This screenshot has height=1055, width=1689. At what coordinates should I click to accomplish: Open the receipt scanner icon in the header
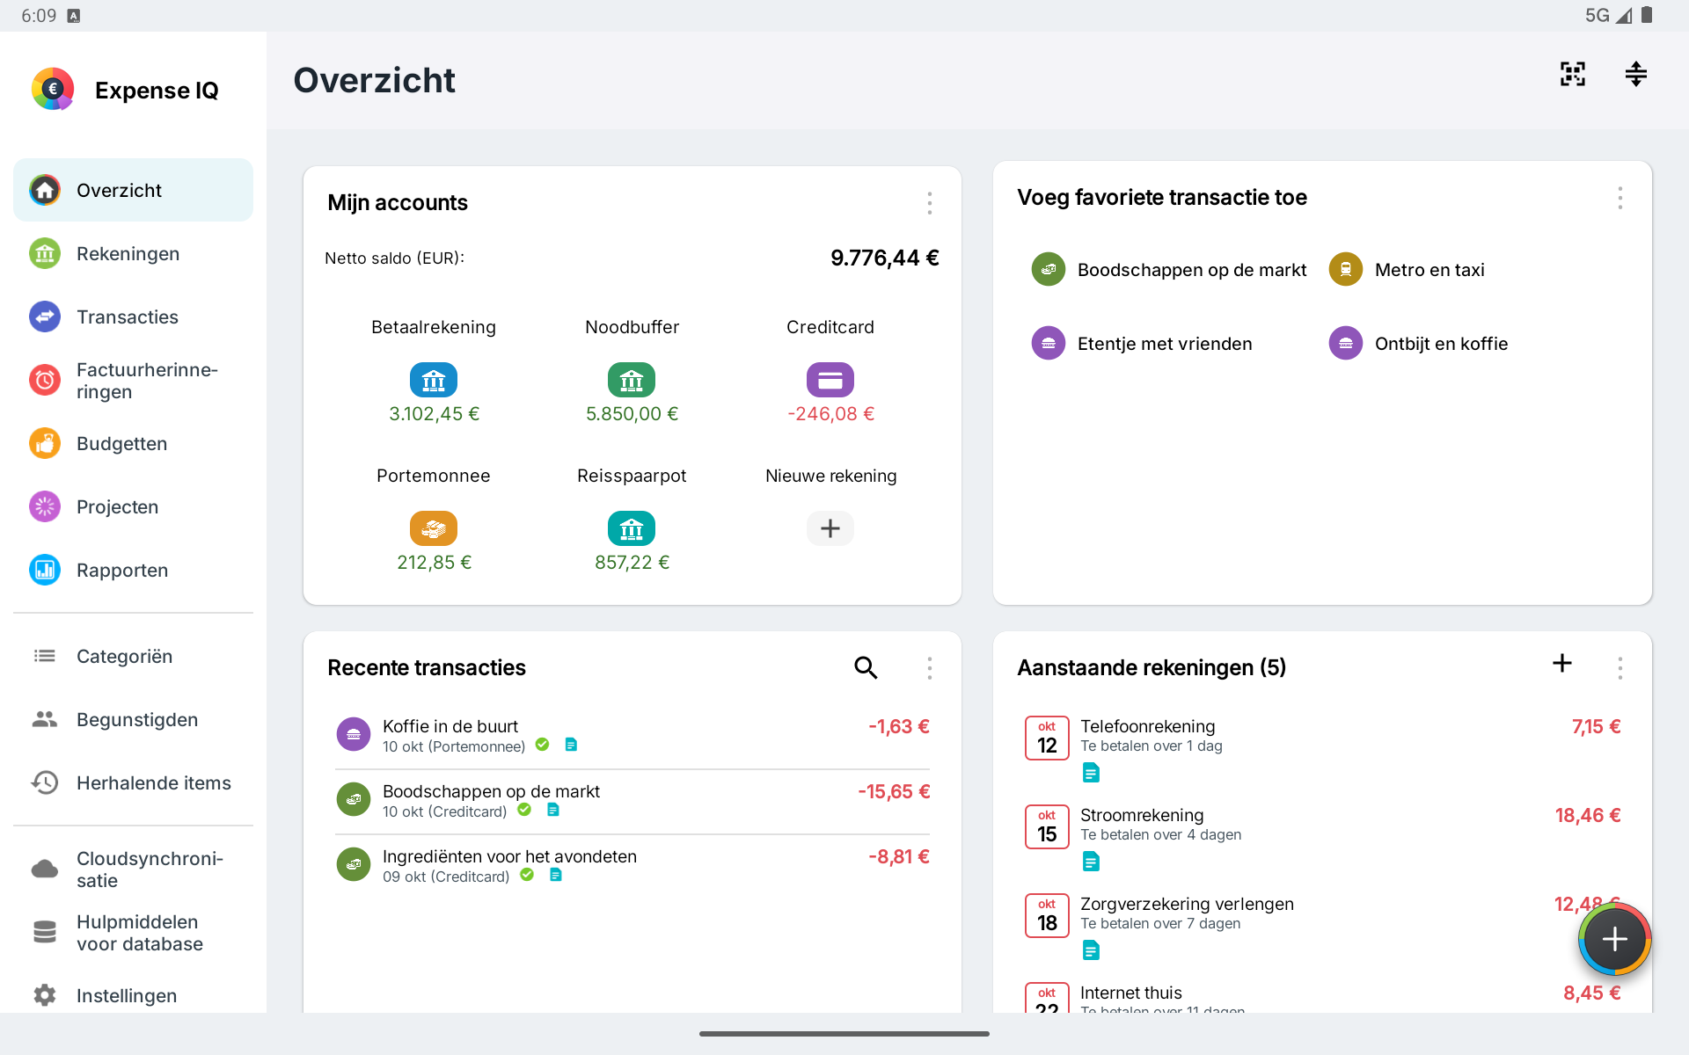point(1572,74)
